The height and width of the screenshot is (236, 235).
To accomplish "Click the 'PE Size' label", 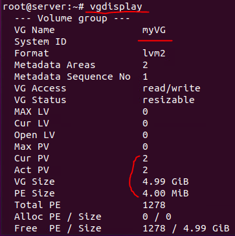I will point(34,193).
